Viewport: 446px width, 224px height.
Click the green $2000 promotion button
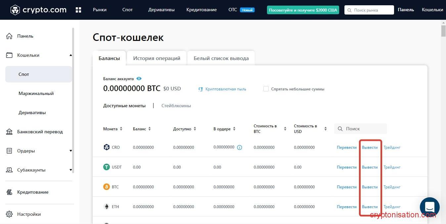click(x=303, y=10)
